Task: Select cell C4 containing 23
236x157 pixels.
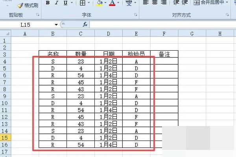Action: pos(81,61)
